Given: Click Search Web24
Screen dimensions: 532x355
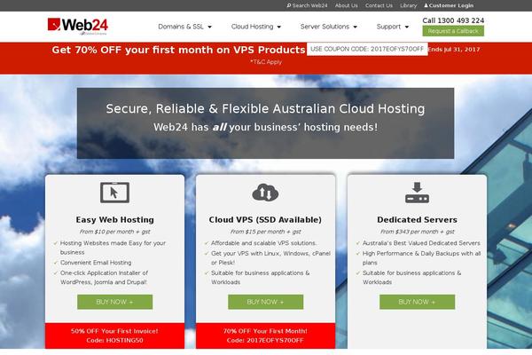Looking at the screenshot, I should pos(307,5).
